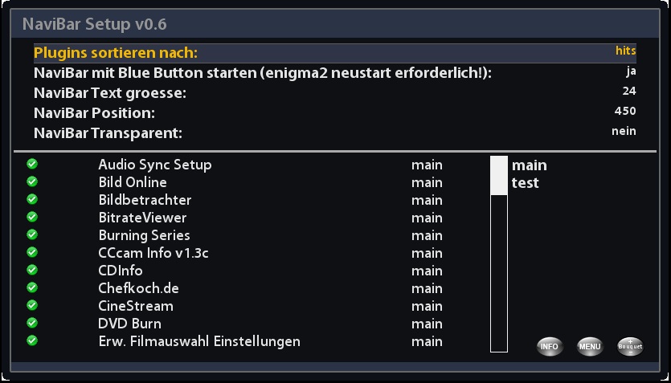Toggle the Blue Button start value 'ja'
This screenshot has width=671, height=383.
point(630,71)
